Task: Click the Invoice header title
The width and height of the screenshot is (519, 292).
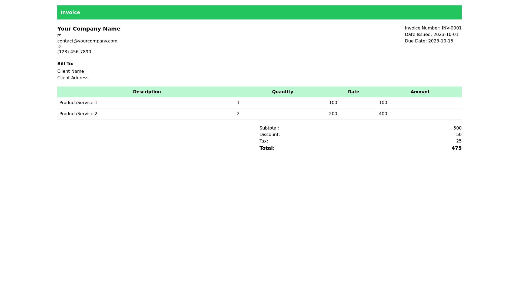Action: 70,12
